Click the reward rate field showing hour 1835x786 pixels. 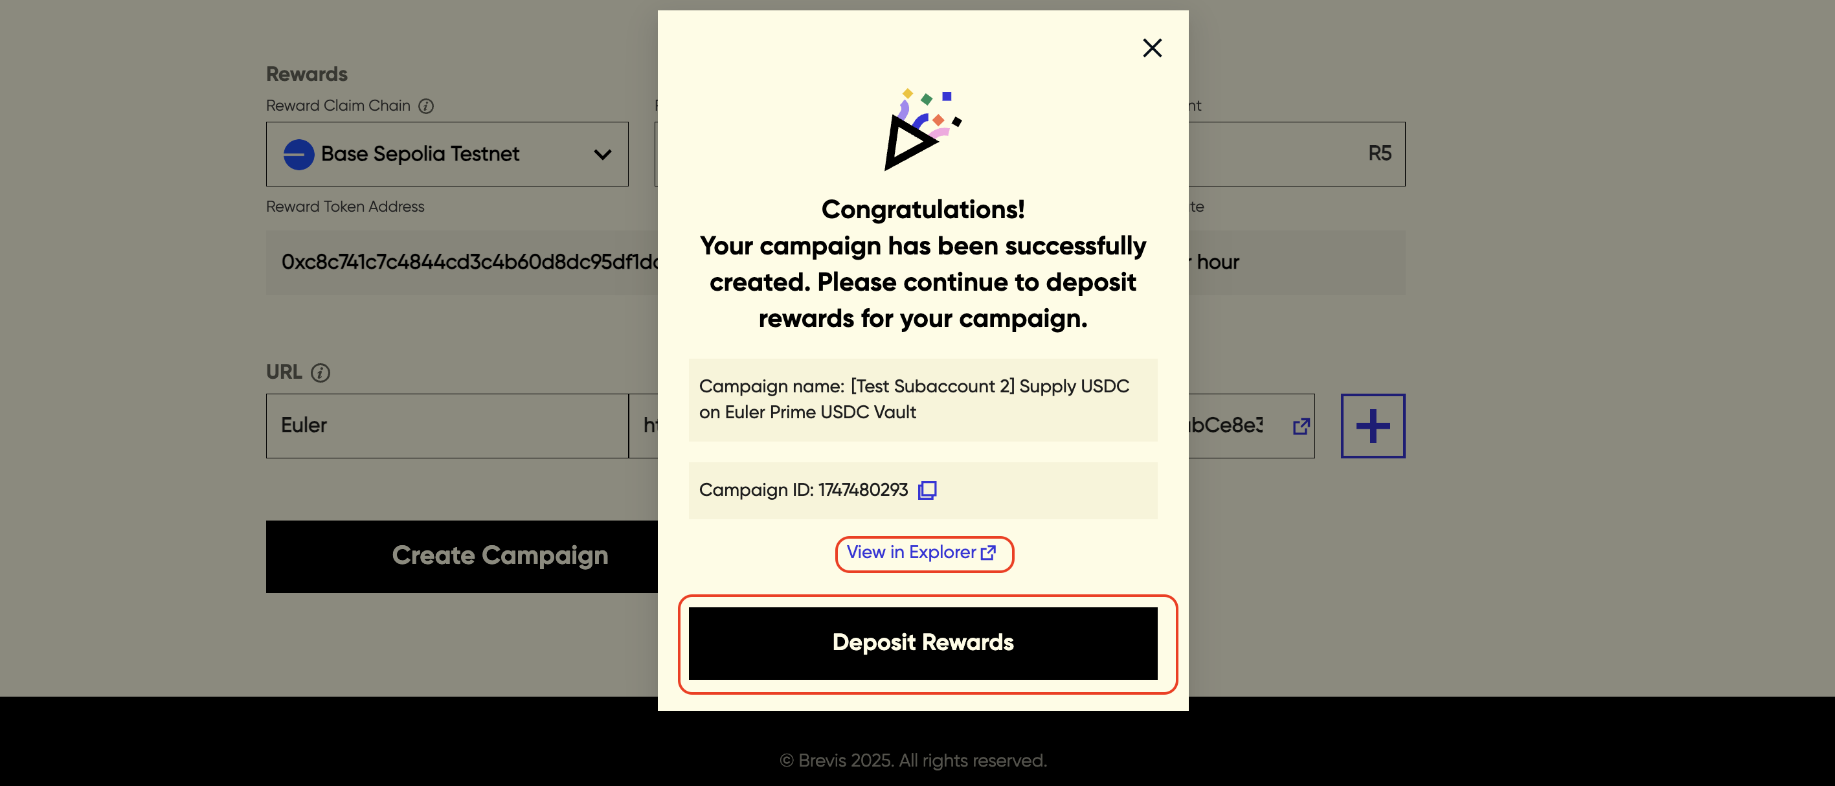[x=1296, y=262]
